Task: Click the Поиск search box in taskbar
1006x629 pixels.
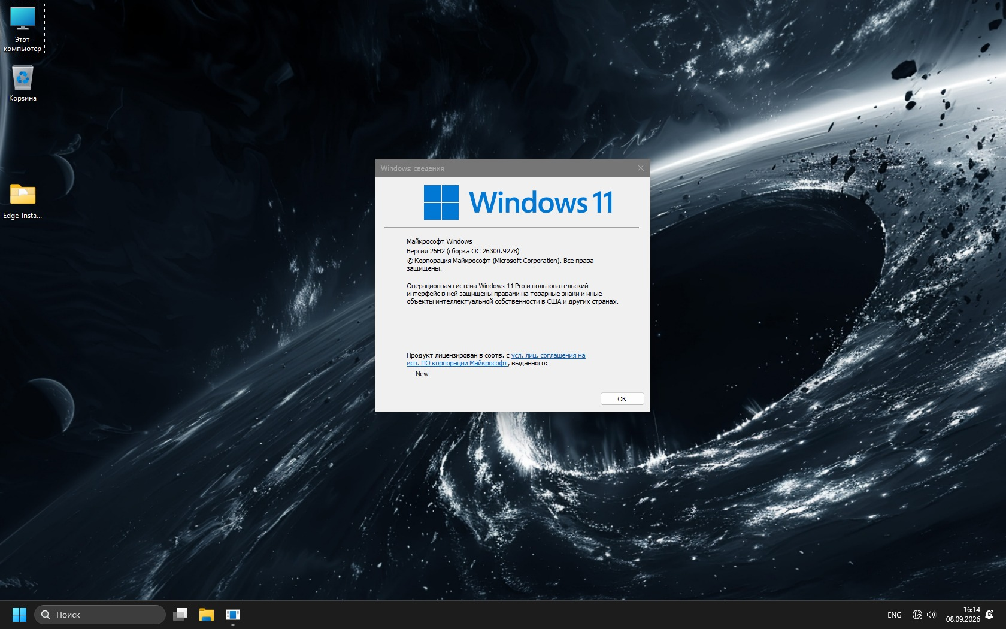Action: (x=99, y=615)
